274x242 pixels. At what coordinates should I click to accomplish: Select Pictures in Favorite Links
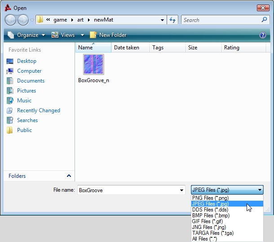27,91
